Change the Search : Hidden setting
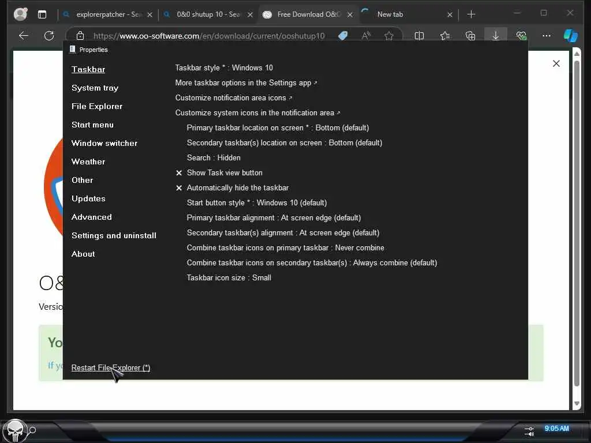 click(214, 157)
